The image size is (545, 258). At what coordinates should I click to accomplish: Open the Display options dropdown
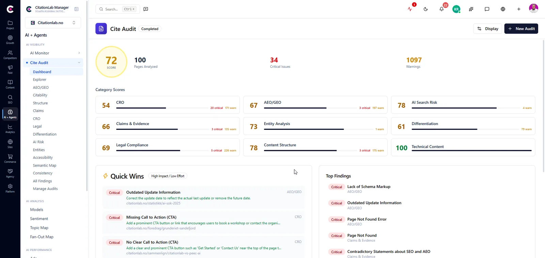click(x=488, y=29)
